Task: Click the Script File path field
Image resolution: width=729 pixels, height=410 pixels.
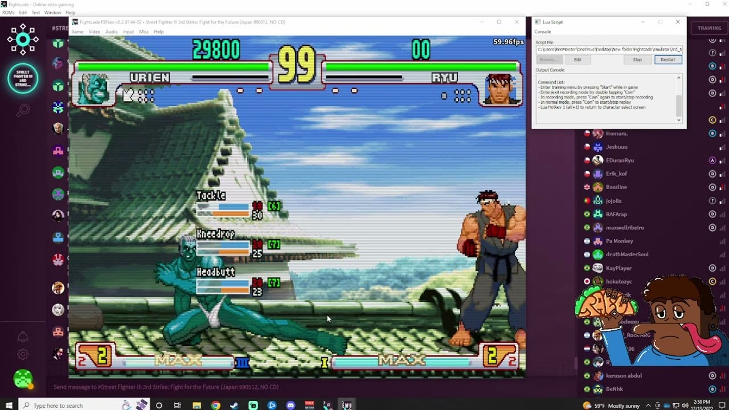Action: point(609,50)
